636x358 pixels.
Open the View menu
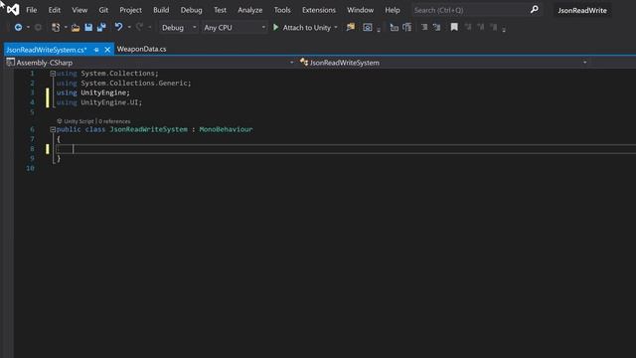coord(79,10)
